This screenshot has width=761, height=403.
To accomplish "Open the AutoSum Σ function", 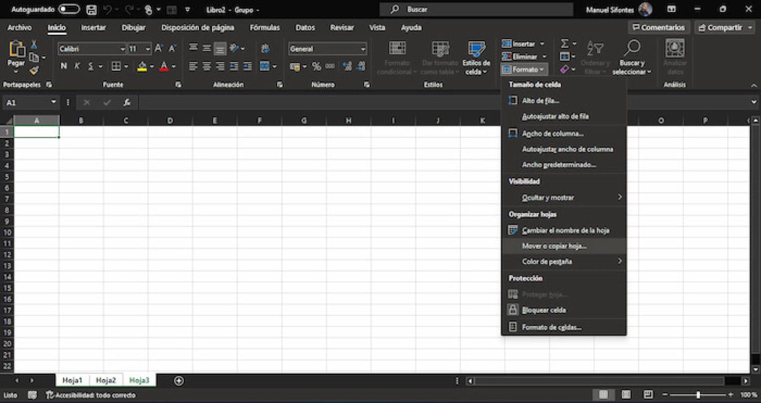I will coord(565,44).
